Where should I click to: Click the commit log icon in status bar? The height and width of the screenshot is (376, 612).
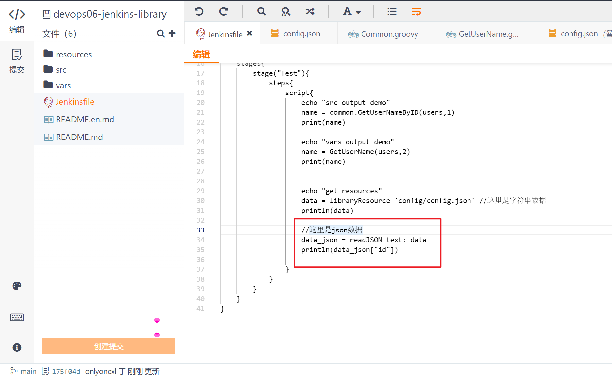coord(45,371)
